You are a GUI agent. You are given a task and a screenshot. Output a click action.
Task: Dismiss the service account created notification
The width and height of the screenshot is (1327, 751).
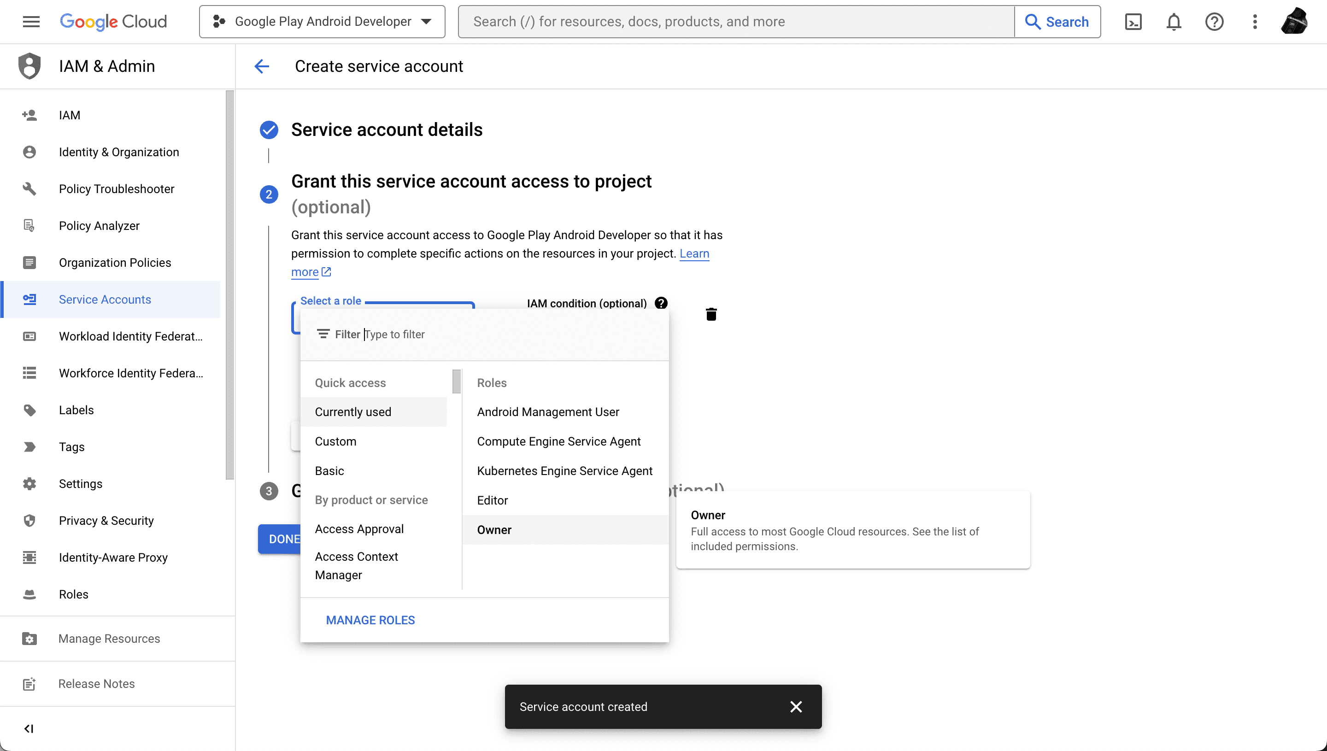[x=796, y=706]
